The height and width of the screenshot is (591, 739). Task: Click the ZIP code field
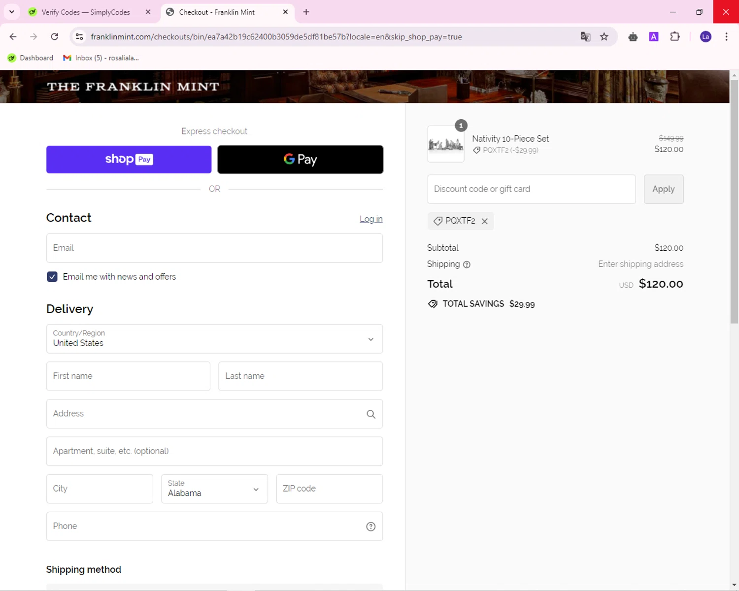330,489
